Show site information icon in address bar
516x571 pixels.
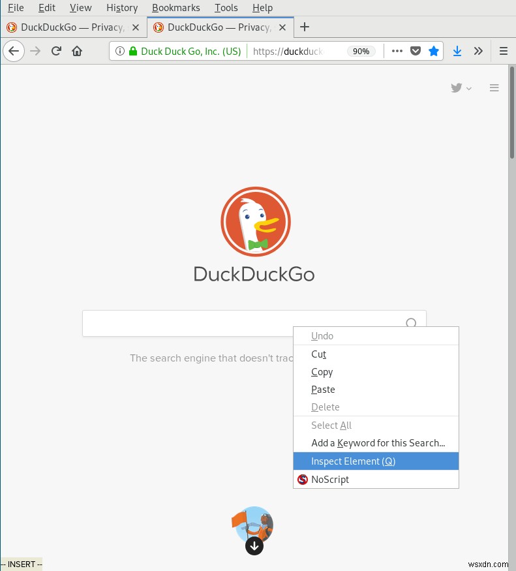tap(120, 51)
